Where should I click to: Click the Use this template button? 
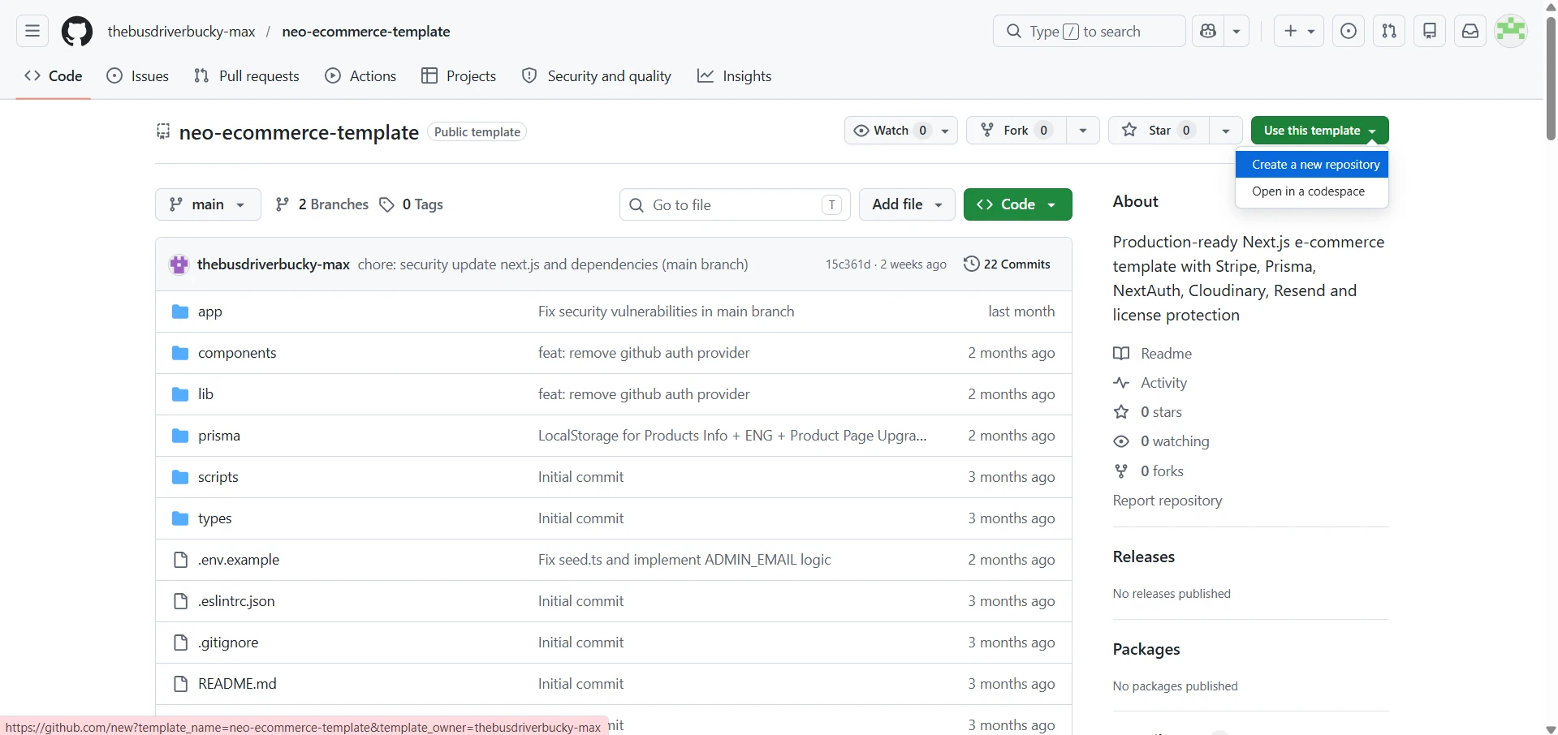(1320, 131)
